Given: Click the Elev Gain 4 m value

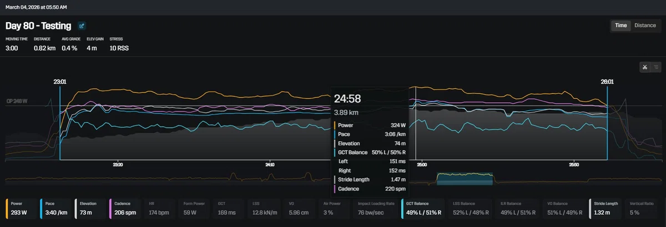Looking at the screenshot, I should click(92, 48).
